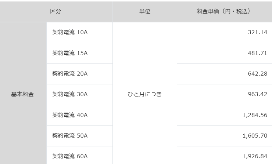Select the 契約電流 15A cell
Image resolution: width=272 pixels, height=164 pixels.
70,53
